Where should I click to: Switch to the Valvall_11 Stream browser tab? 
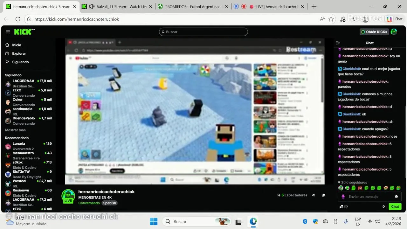(x=118, y=6)
